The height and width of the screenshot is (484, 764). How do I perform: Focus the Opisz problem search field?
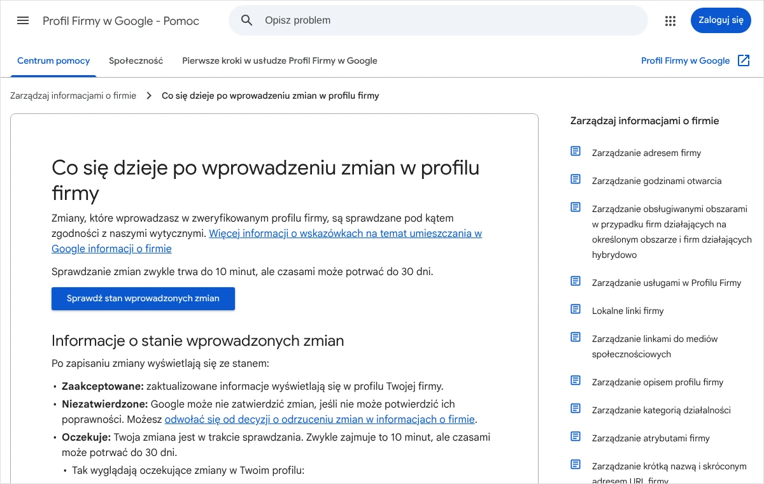pyautogui.click(x=438, y=20)
